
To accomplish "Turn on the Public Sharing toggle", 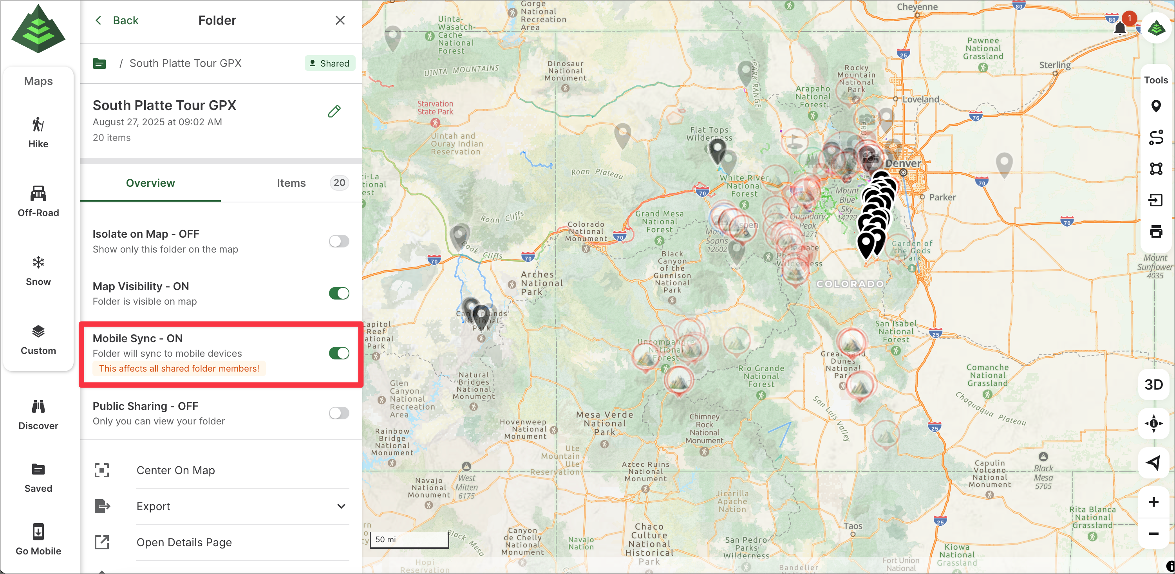I will tap(339, 413).
